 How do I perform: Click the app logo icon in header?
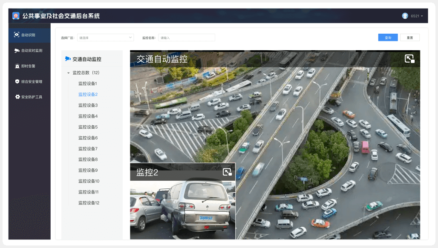(16, 16)
